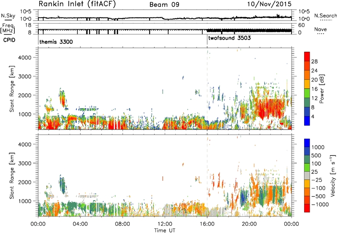
Task: Click the 'Slant Range [km]' label of velocity panel
Action: click(x=12, y=176)
